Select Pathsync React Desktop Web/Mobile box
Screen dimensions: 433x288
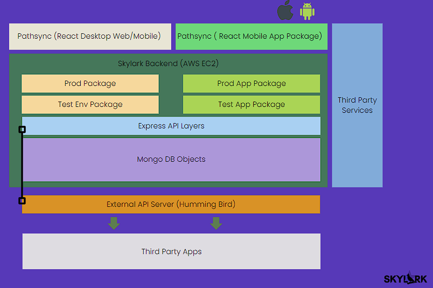90,37
